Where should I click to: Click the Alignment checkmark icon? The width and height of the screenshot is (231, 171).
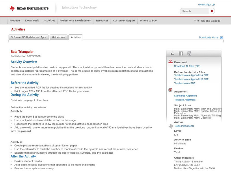click(x=170, y=90)
